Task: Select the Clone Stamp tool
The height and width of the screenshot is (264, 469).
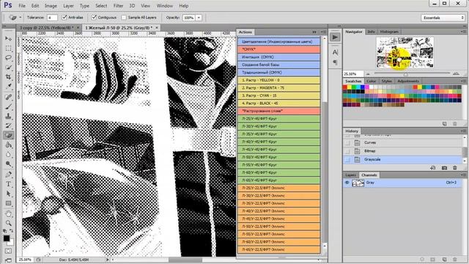Action: point(8,116)
